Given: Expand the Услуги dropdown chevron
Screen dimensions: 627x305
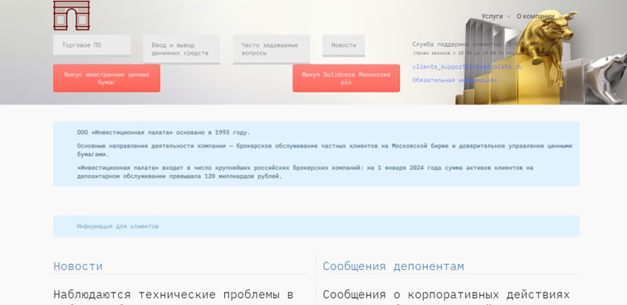Looking at the screenshot, I should point(508,16).
